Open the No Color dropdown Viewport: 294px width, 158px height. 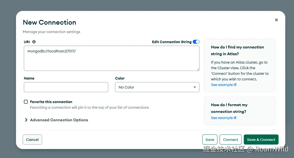[x=157, y=87]
